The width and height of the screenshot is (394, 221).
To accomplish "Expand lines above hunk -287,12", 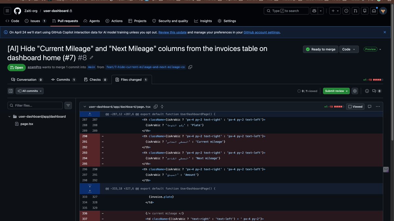I will pos(90,114).
